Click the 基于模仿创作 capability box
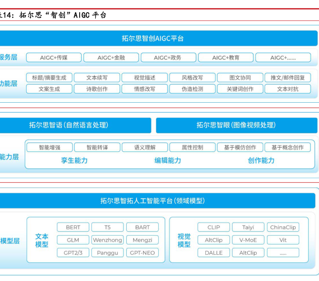 click(x=240, y=148)
